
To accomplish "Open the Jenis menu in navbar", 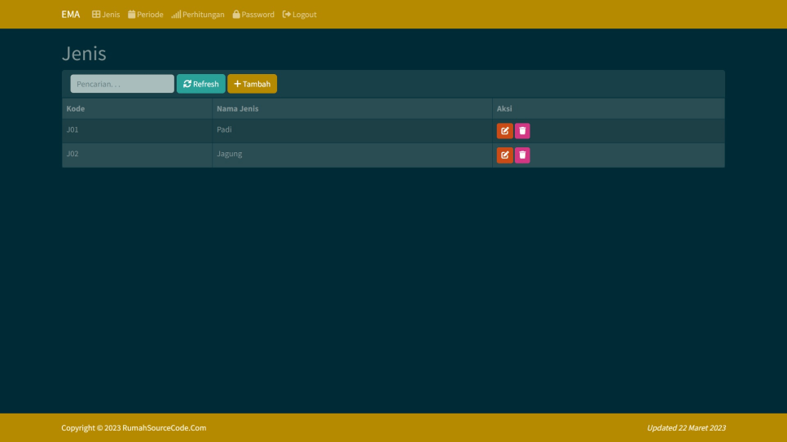I will coord(106,15).
